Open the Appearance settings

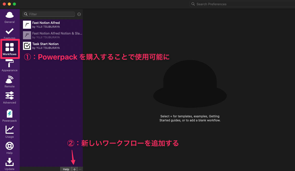(x=10, y=66)
